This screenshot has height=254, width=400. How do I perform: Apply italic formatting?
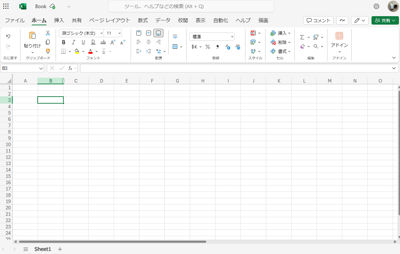(x=73, y=42)
